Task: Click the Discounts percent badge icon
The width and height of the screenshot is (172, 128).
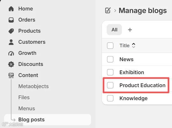Action: click(x=11, y=64)
